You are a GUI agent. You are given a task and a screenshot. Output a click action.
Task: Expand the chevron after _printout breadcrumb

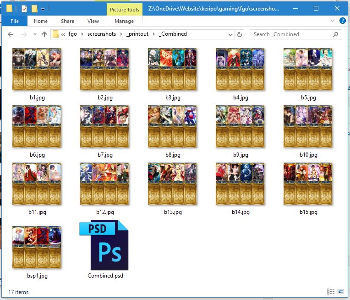153,34
